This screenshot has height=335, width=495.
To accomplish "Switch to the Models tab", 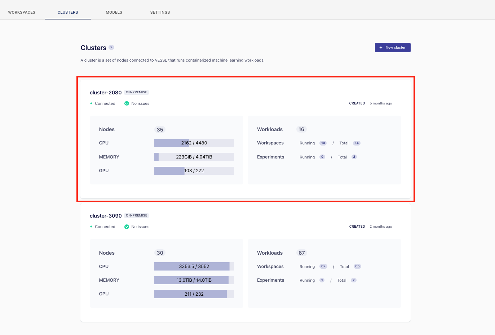I will 114,12.
